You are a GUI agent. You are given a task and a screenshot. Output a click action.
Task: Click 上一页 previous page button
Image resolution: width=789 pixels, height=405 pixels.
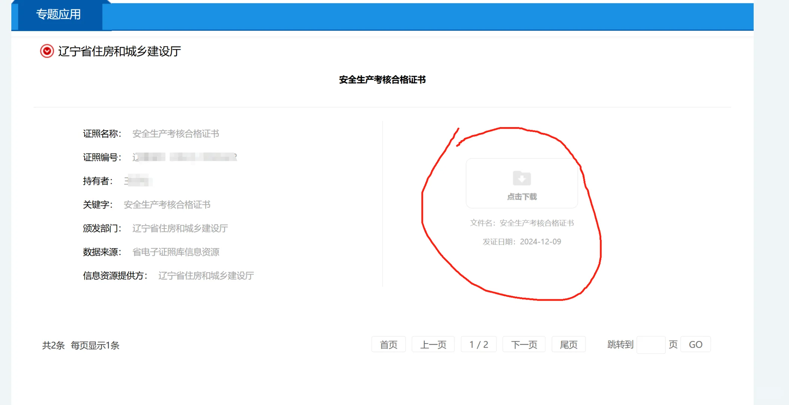[433, 345]
